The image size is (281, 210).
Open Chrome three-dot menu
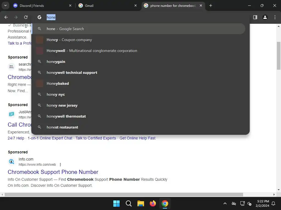coord(275,17)
